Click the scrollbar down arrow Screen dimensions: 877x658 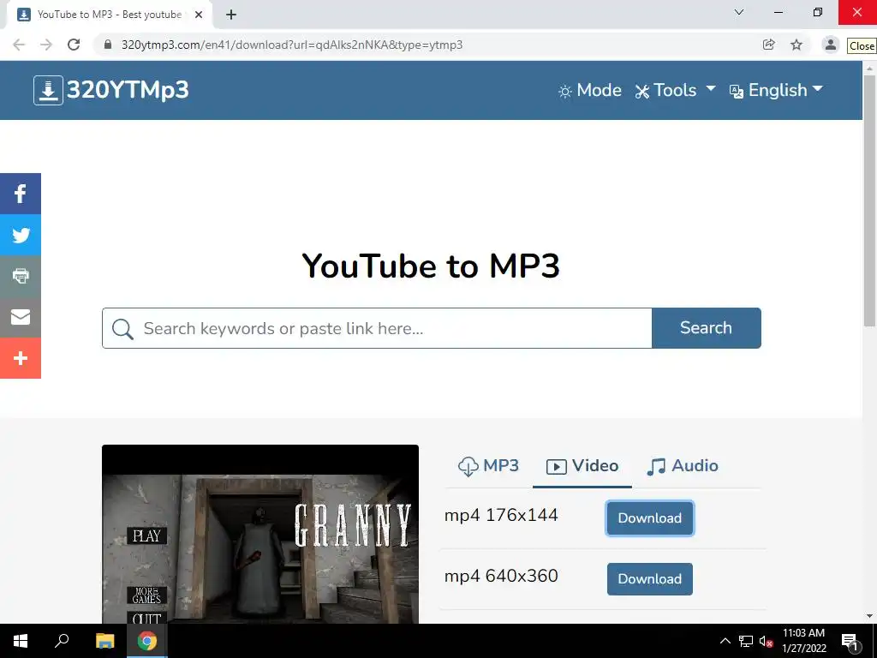coord(869,616)
